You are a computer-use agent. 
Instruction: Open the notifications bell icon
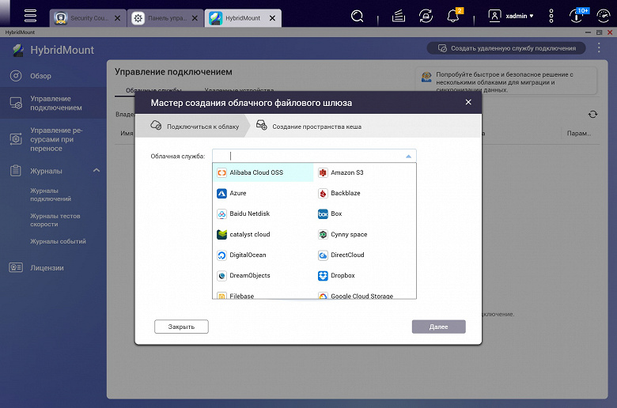[454, 16]
